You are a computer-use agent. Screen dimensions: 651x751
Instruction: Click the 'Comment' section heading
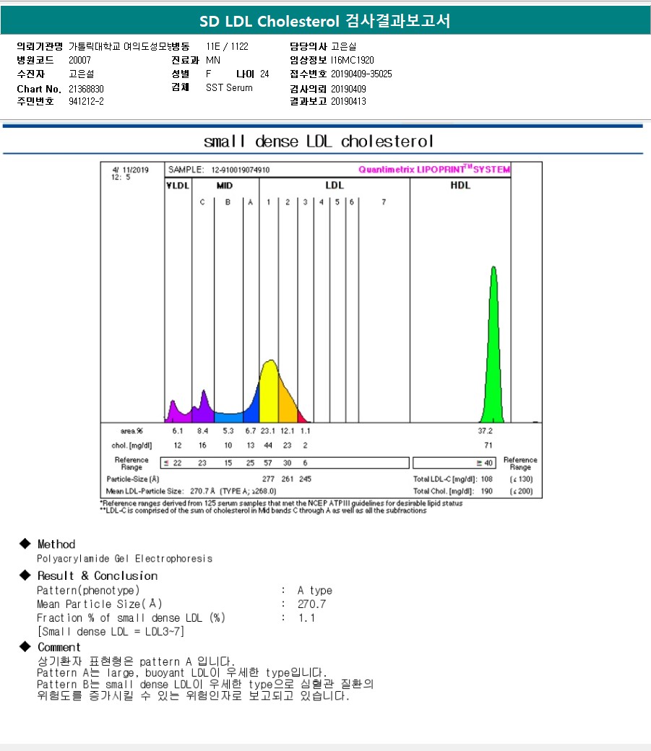coord(59,648)
